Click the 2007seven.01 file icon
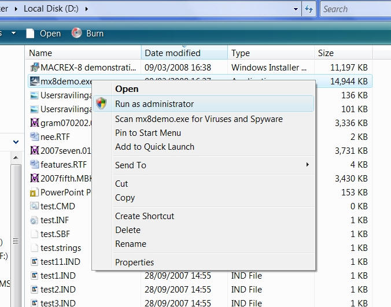Screen dimensions: 391x307 [x=34, y=150]
